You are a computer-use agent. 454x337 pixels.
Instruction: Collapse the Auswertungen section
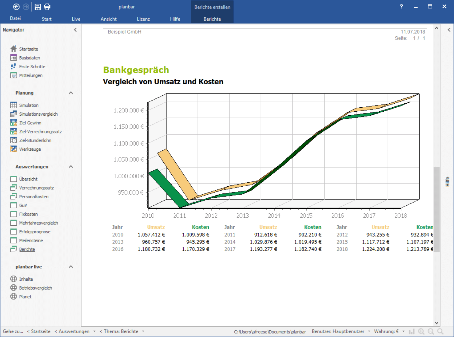(71, 167)
